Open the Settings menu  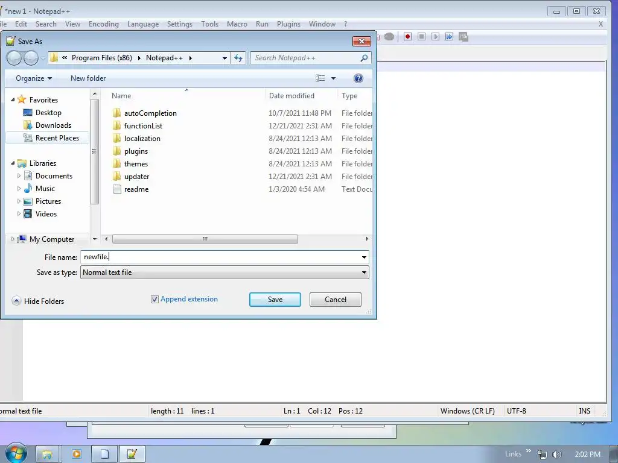pyautogui.click(x=180, y=24)
